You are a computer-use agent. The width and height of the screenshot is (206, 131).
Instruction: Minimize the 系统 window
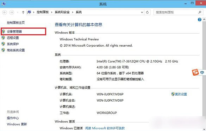pos(186,4)
